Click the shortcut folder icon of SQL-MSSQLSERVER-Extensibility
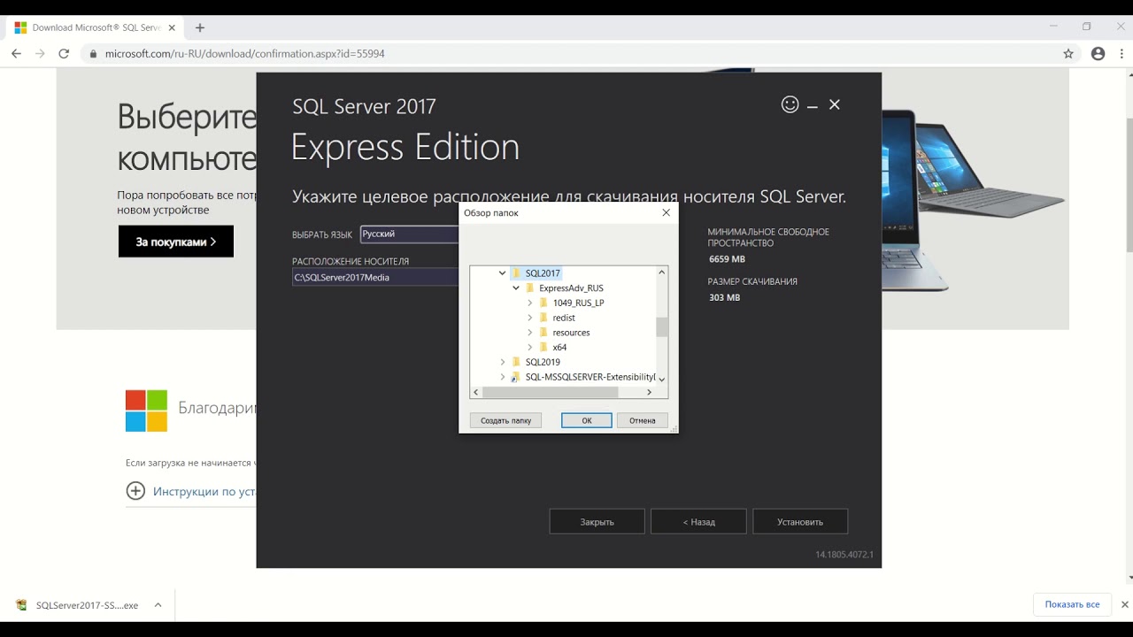The height and width of the screenshot is (637, 1133). [x=516, y=377]
